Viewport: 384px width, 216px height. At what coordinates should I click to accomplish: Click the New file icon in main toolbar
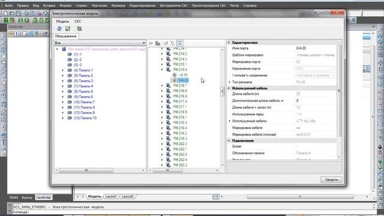[5, 13]
